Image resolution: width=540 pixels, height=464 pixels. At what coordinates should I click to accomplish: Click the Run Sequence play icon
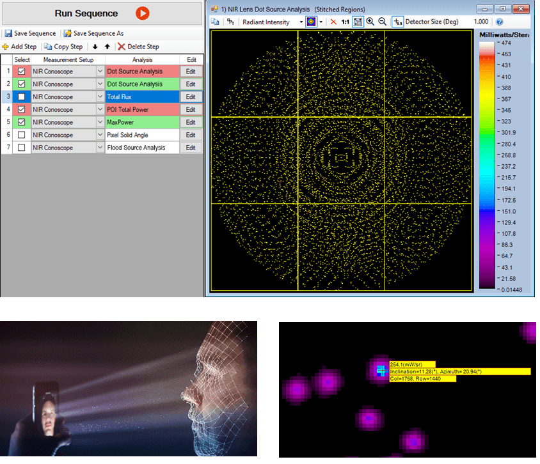tap(142, 13)
